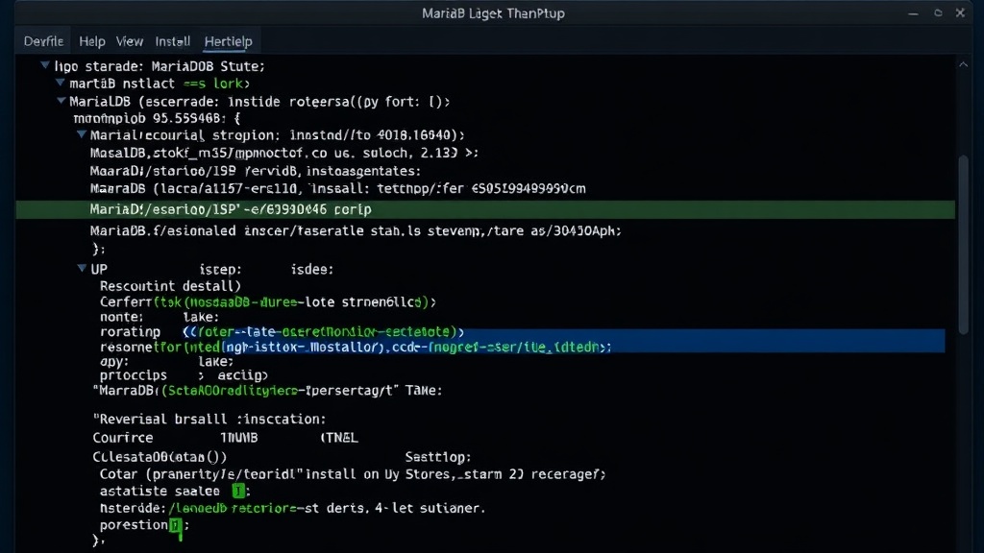Open the View menu
This screenshot has height=553, width=984.
tap(130, 41)
